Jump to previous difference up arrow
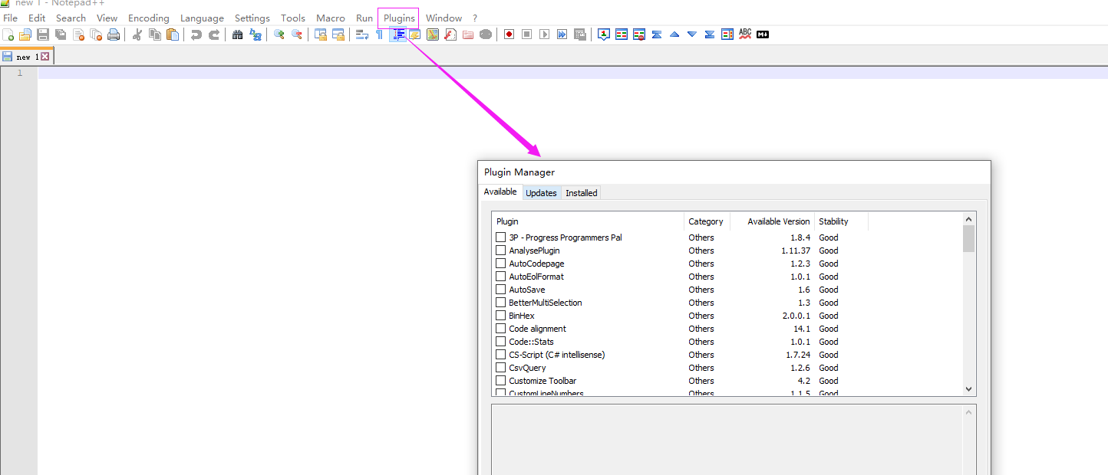The image size is (1108, 475). (674, 34)
